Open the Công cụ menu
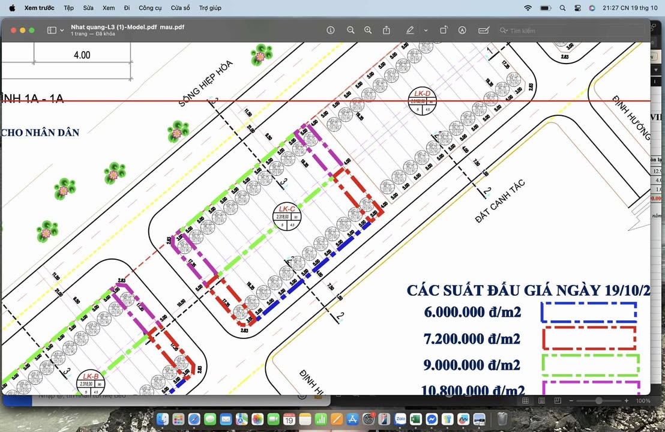The image size is (665, 432). pos(150,8)
